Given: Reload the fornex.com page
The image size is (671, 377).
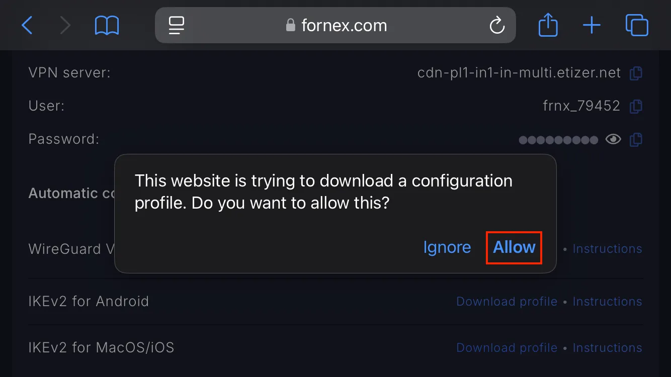Looking at the screenshot, I should [497, 25].
